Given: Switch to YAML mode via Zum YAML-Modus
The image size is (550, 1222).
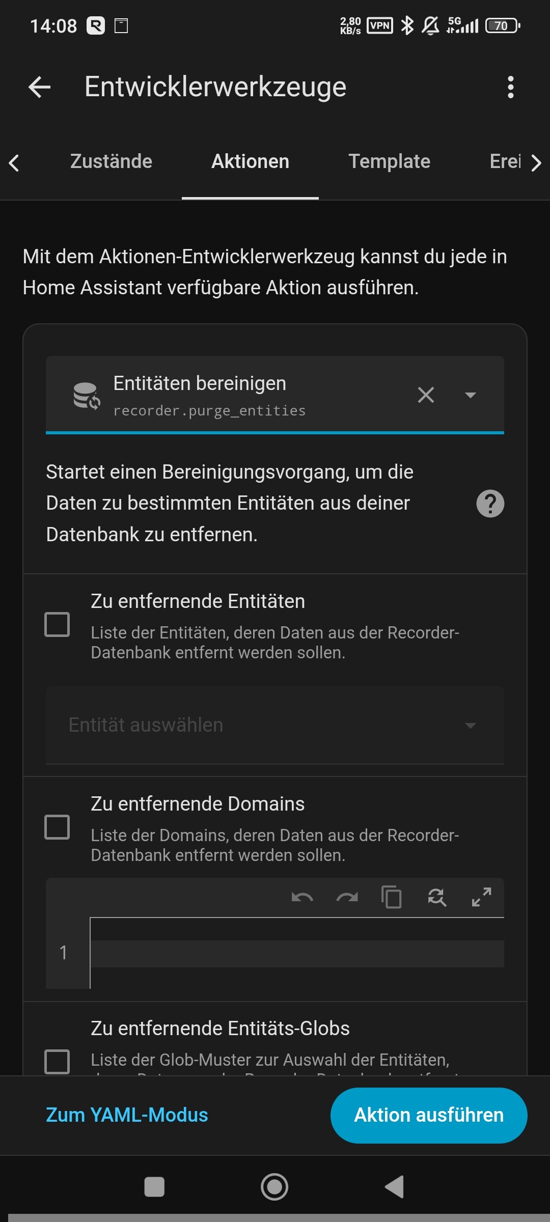Looking at the screenshot, I should 127,1115.
